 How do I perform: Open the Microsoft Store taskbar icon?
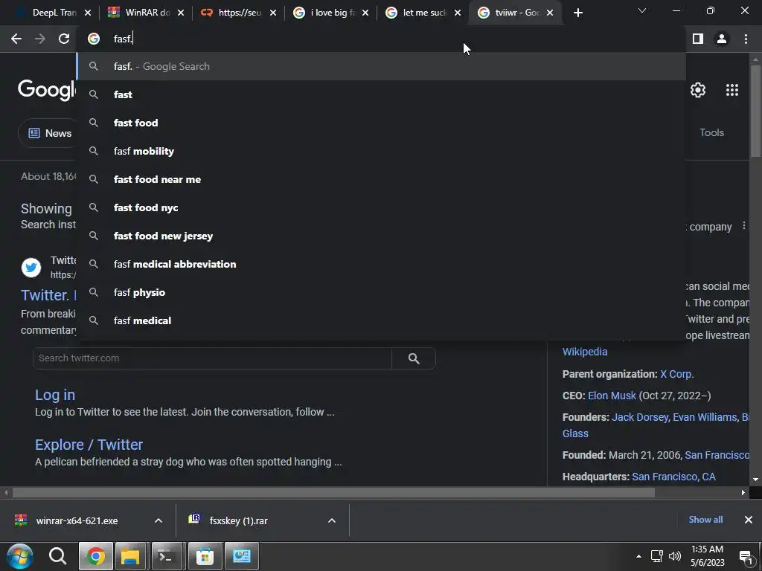[x=205, y=556]
